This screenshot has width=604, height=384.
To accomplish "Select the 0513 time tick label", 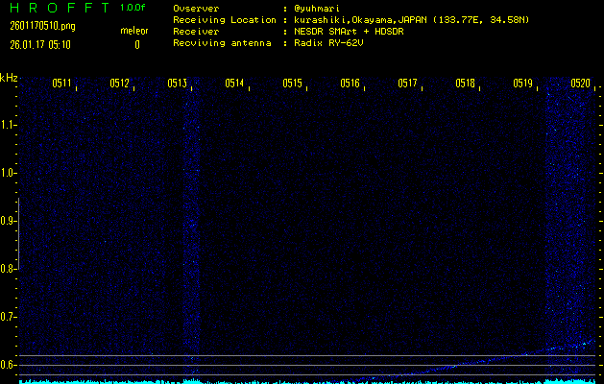I will (x=177, y=84).
